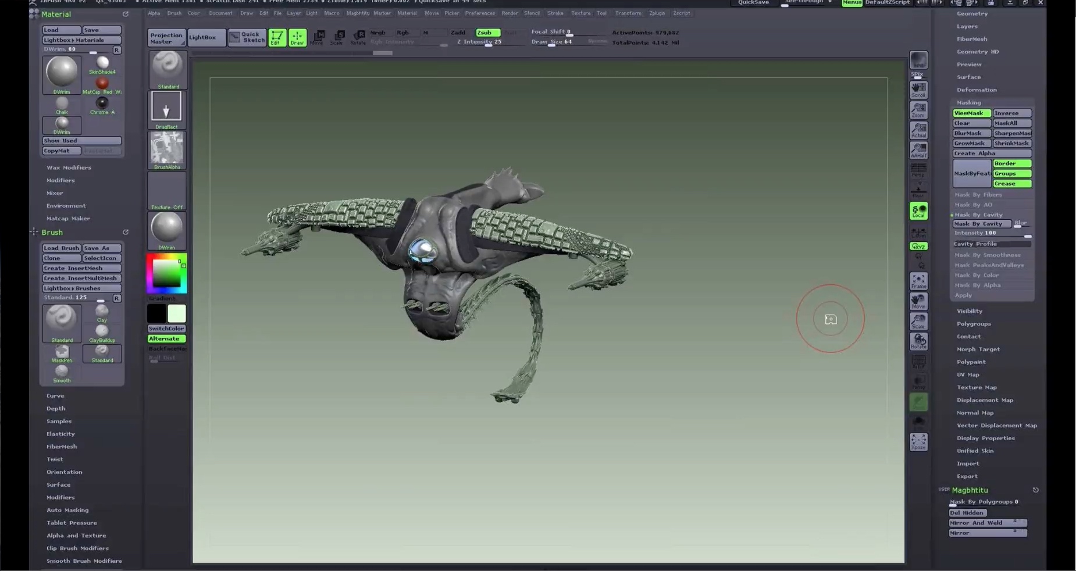Open the Preferences menu
The image size is (1076, 571).
coord(480,13)
